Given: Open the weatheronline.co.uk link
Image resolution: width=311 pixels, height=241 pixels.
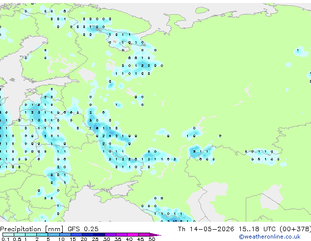Looking at the screenshot, I should (x=270, y=237).
